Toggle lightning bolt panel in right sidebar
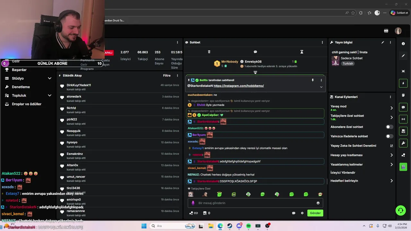The width and height of the screenshot is (411, 231). [x=403, y=83]
